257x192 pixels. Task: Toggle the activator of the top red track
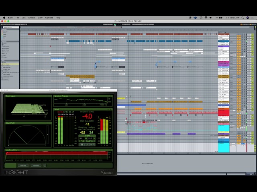click(x=239, y=34)
